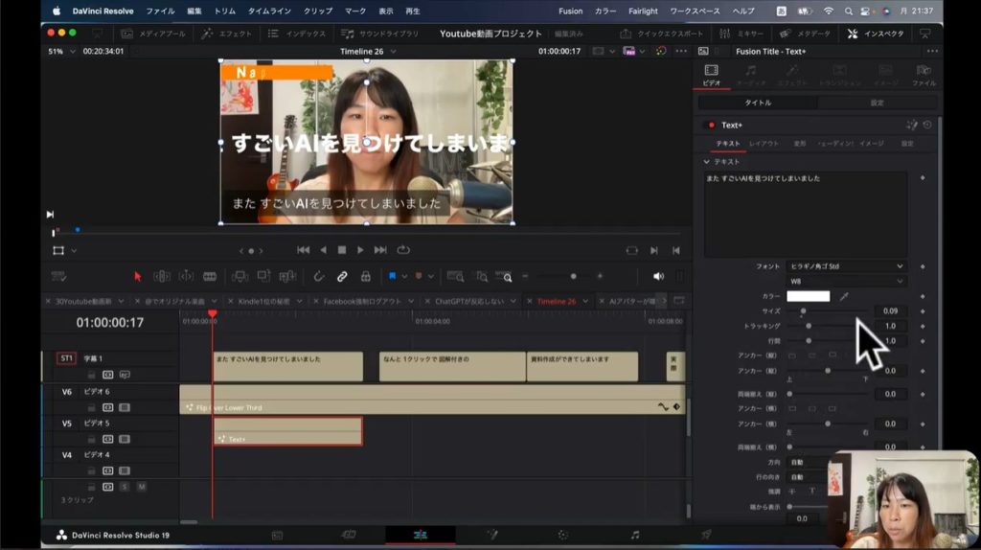Open the W8 font weight dropdown
The width and height of the screenshot is (981, 550).
[846, 282]
